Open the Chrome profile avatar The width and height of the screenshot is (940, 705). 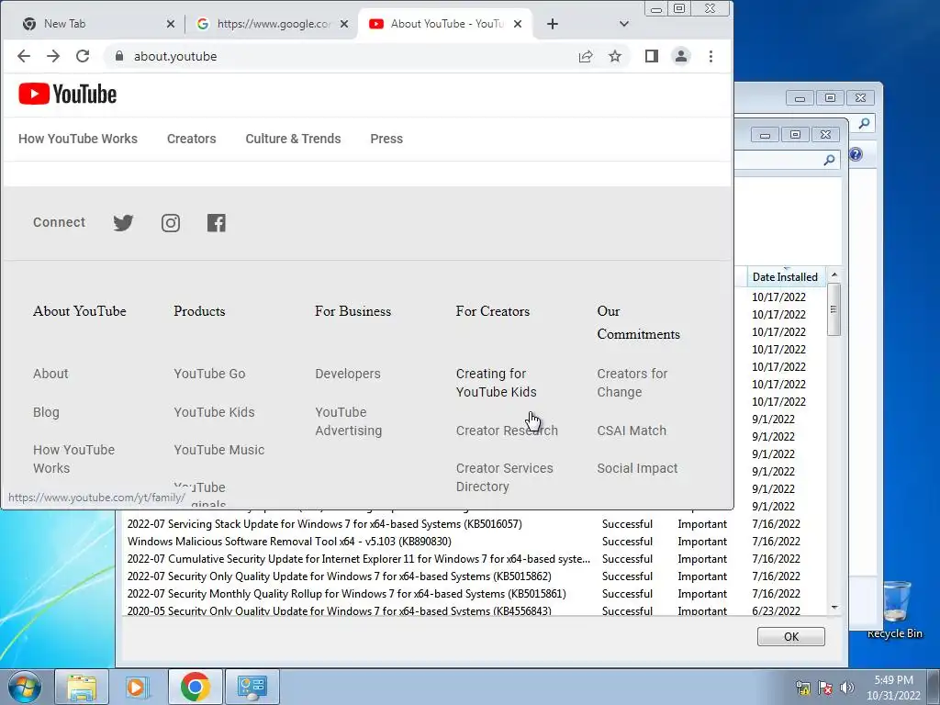pos(681,56)
